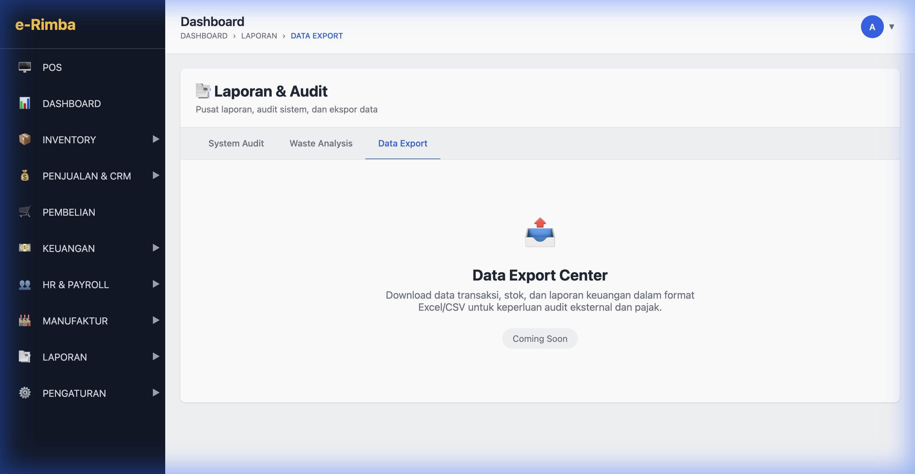Click the e-Rimba logo
This screenshot has width=915, height=474.
pos(45,25)
